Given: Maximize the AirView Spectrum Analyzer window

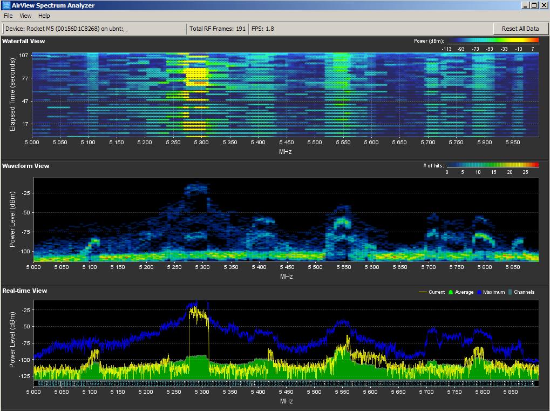Looking at the screenshot, I should pyautogui.click(x=534, y=5).
